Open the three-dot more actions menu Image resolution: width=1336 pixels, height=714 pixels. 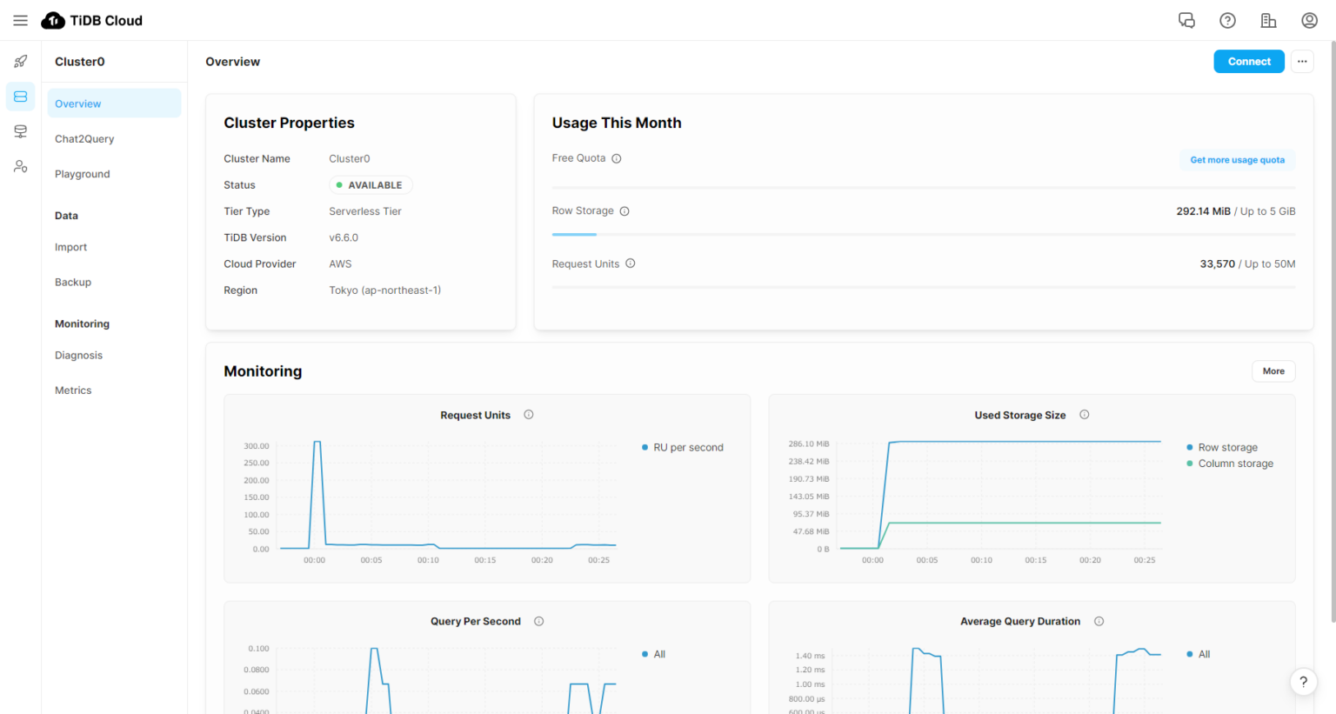point(1302,62)
